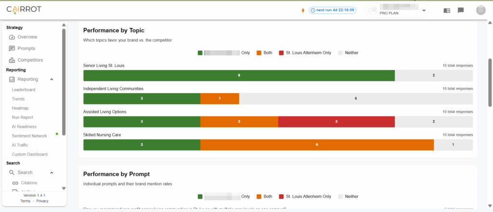
Task: Click the green 3 segment for Independent Living Communities
Action: click(x=142, y=99)
